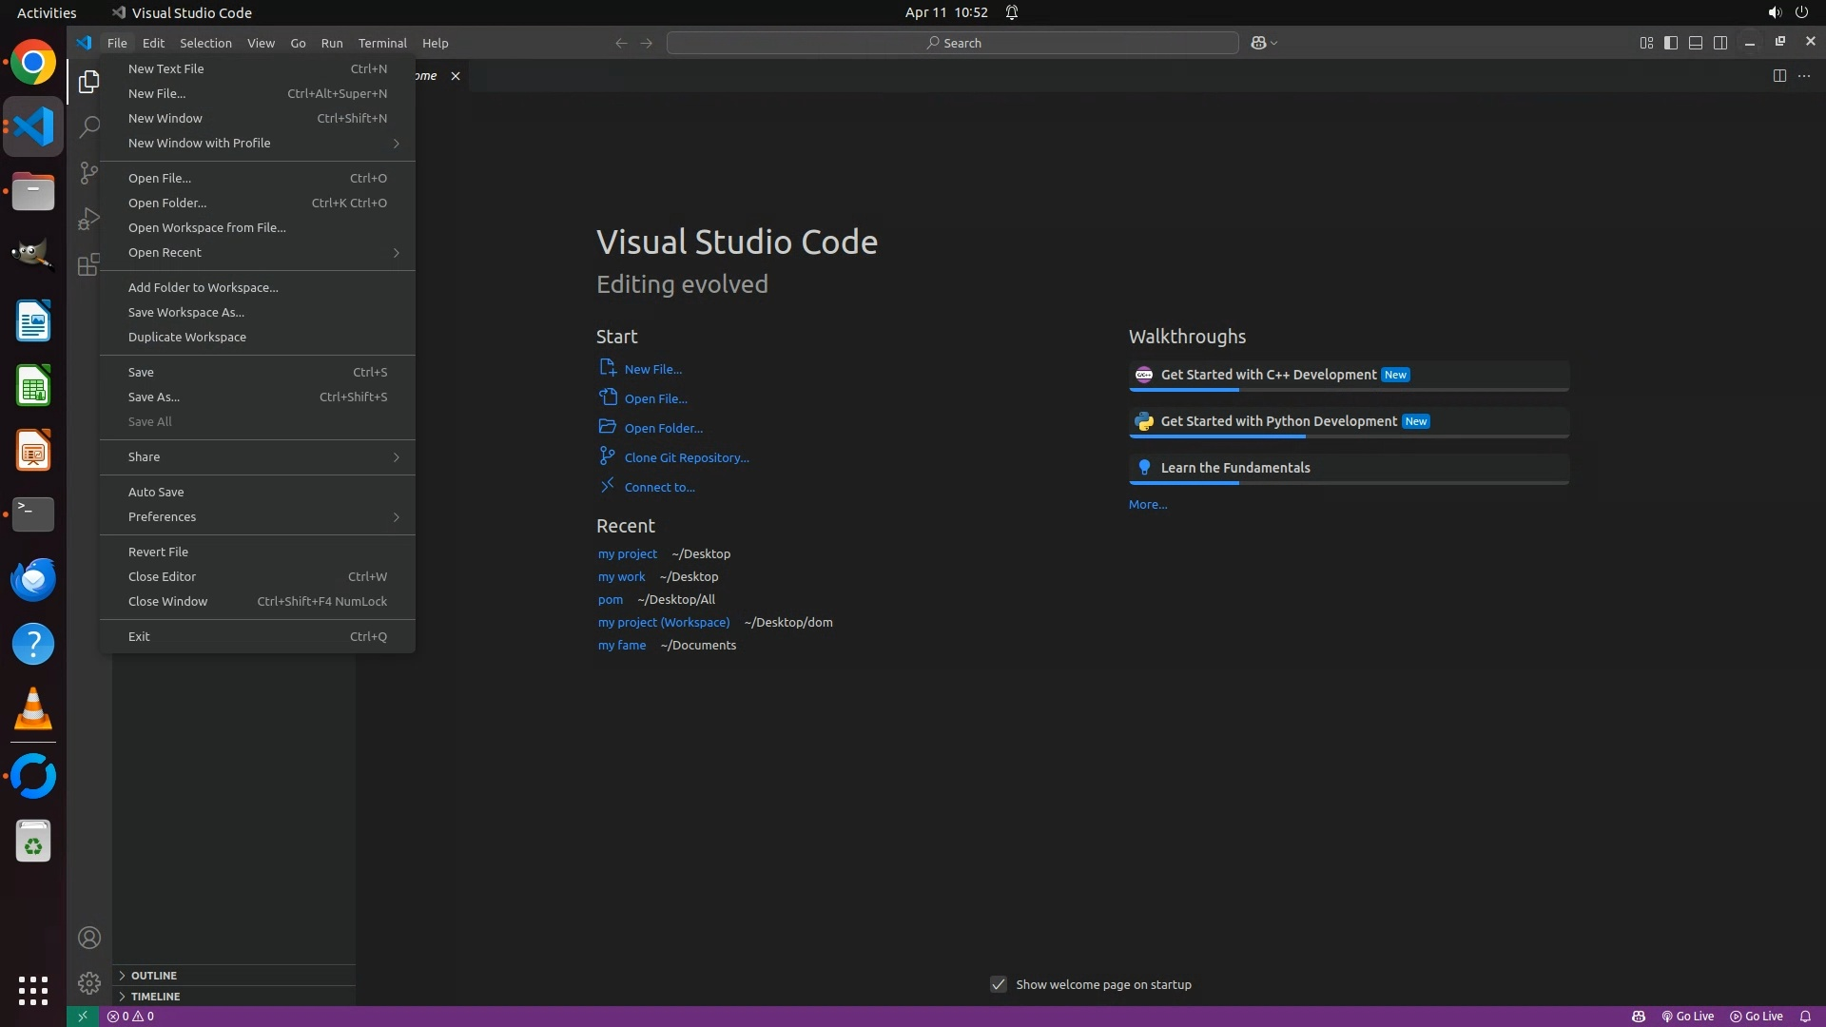Viewport: 1826px width, 1027px height.
Task: Uncheck Show welcome page on startup
Action: 998,984
